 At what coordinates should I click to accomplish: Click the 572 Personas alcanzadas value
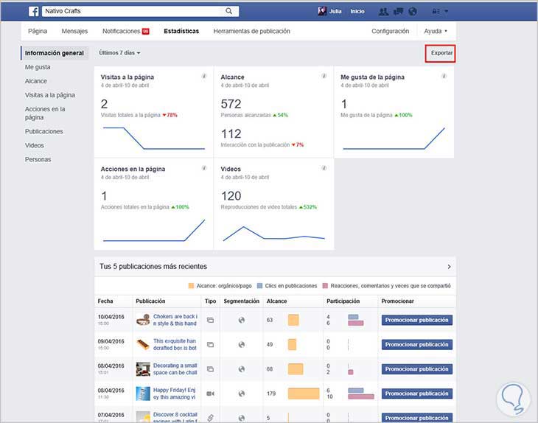point(231,104)
